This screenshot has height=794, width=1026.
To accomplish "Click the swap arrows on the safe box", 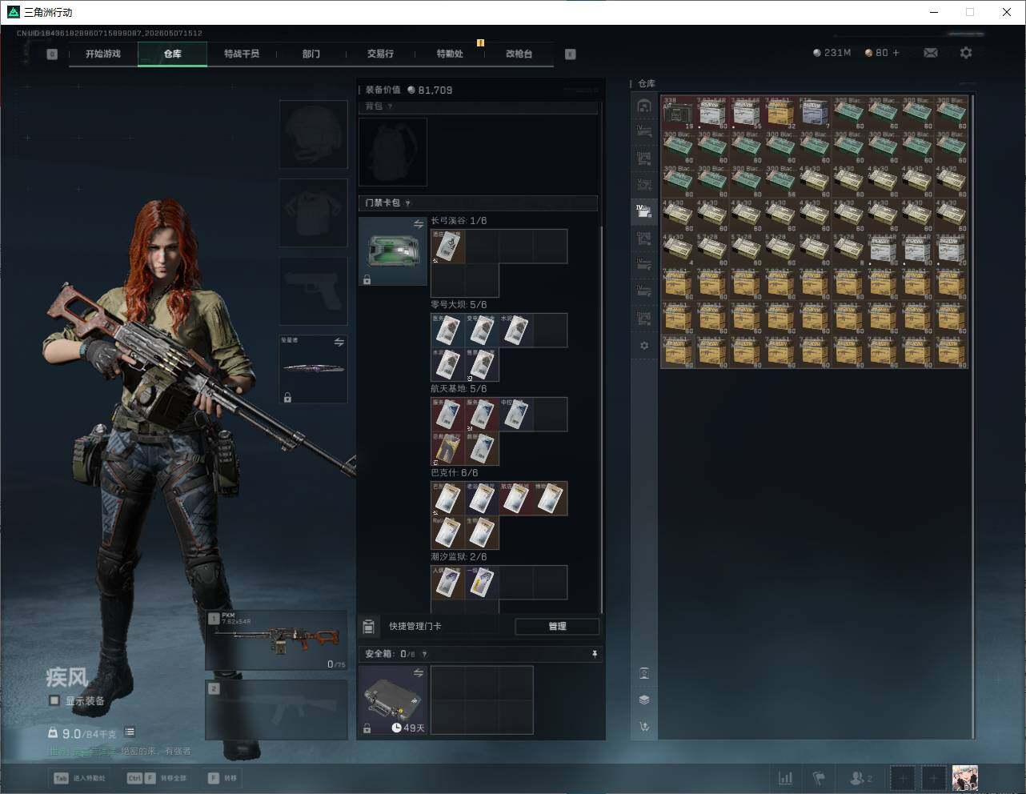I will (418, 673).
